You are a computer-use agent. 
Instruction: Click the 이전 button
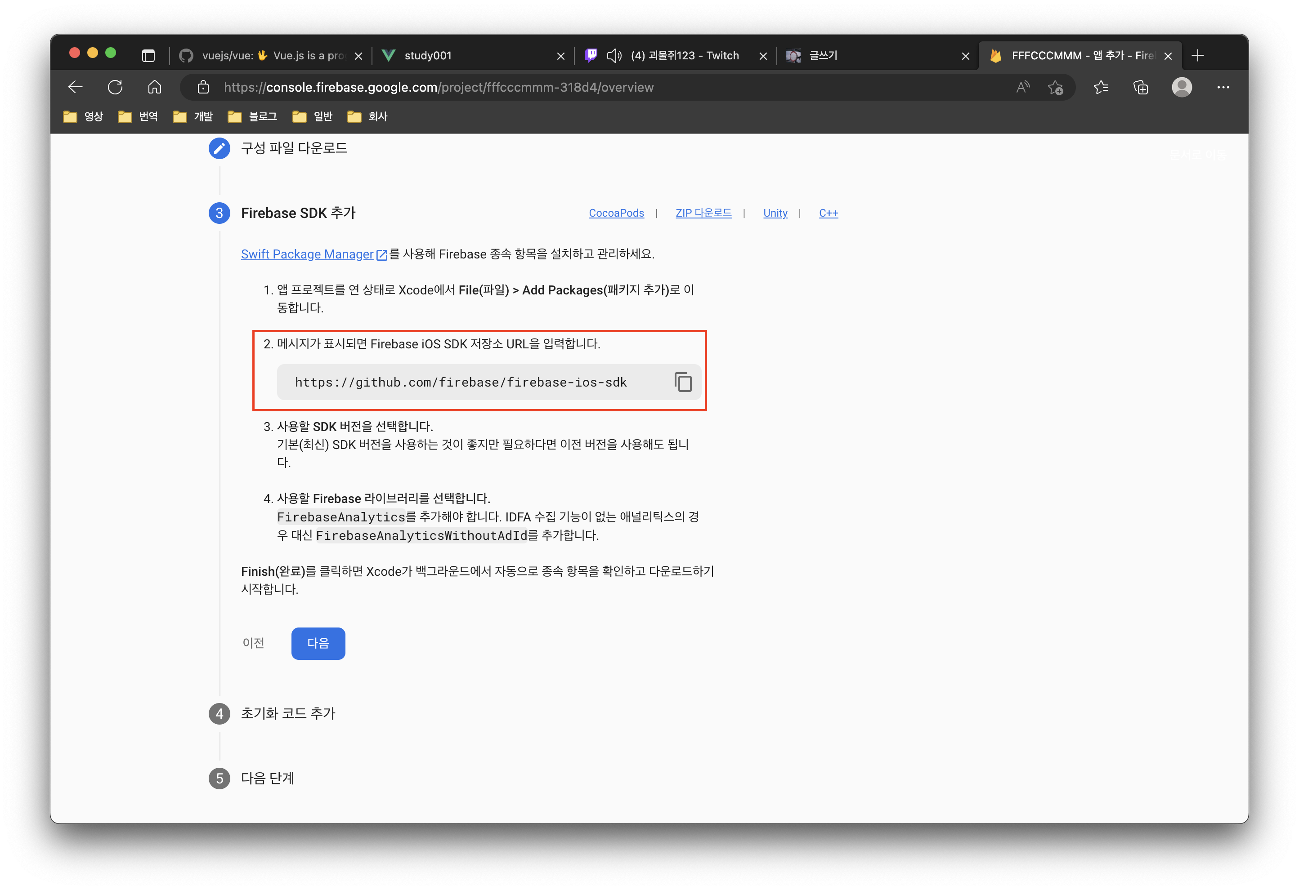(x=253, y=643)
